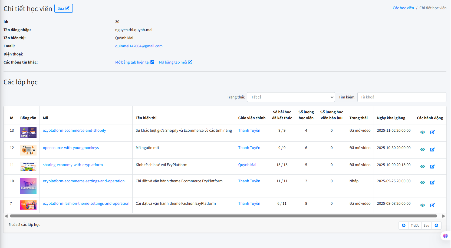Click the horizontal table scrollbar
The height and width of the screenshot is (248, 451).
[223, 216]
